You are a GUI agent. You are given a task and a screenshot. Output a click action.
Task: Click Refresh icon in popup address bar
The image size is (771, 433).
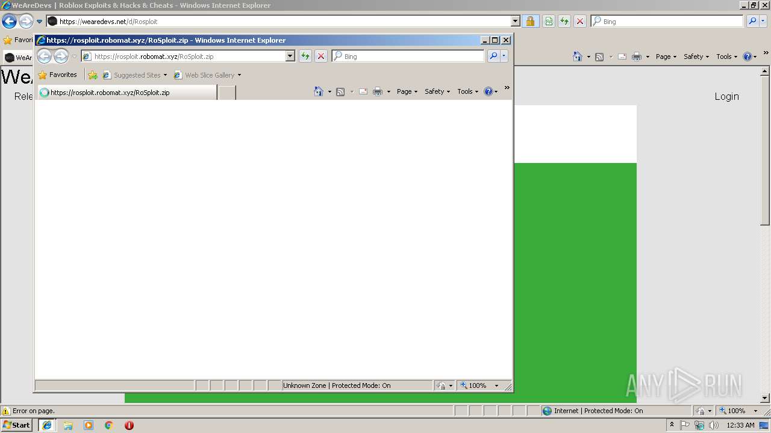coord(305,56)
